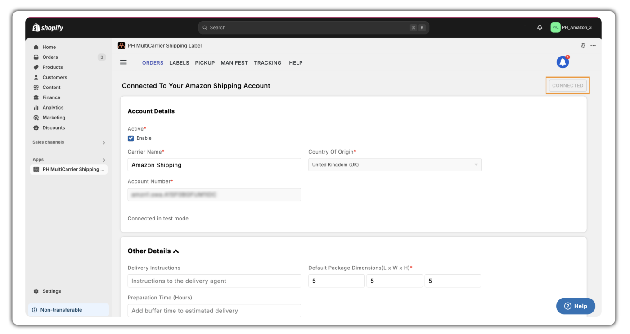Toggle the Active Enable checkbox
The width and height of the screenshot is (630, 334).
[x=131, y=138]
